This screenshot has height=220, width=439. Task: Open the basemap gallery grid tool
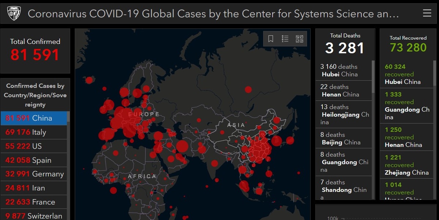pos(300,39)
